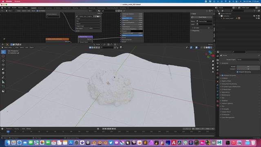The height and width of the screenshot is (147, 261).
Task: Open Safari from the Dock
Action: [19, 143]
